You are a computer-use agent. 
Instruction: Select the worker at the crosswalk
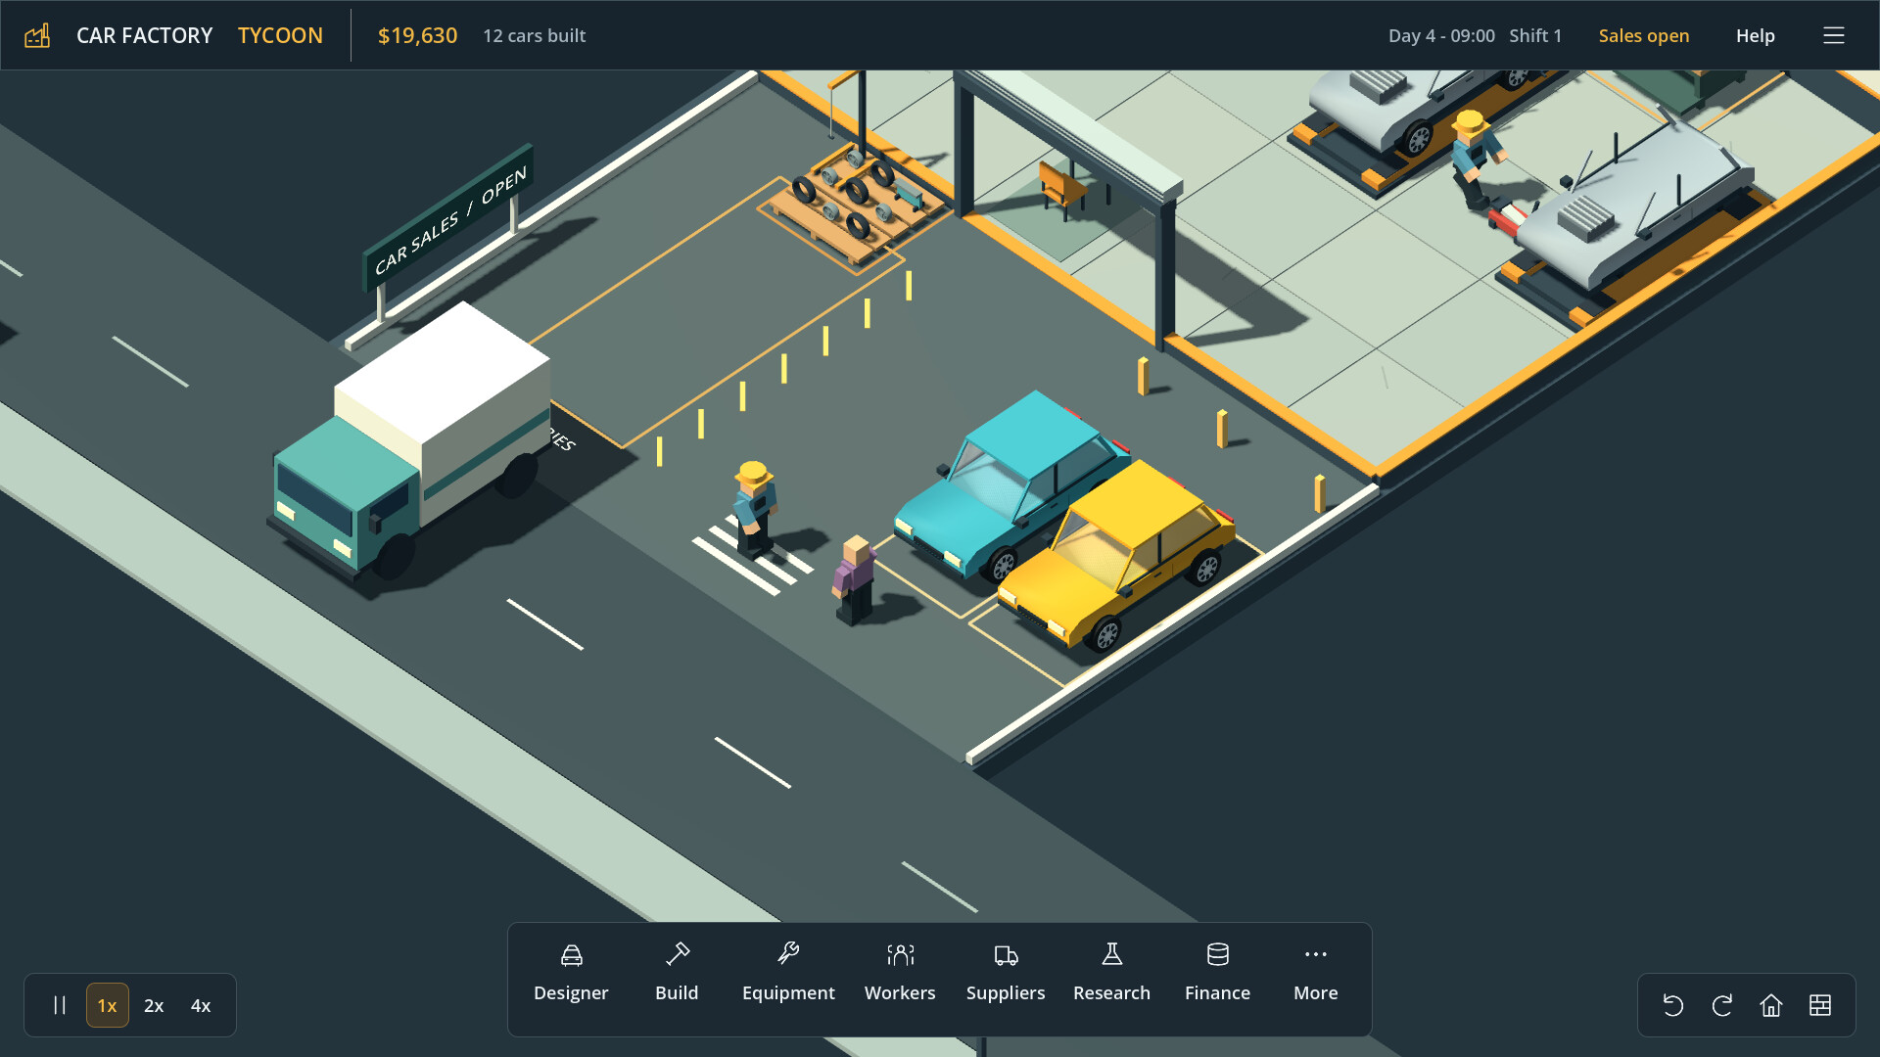(754, 509)
